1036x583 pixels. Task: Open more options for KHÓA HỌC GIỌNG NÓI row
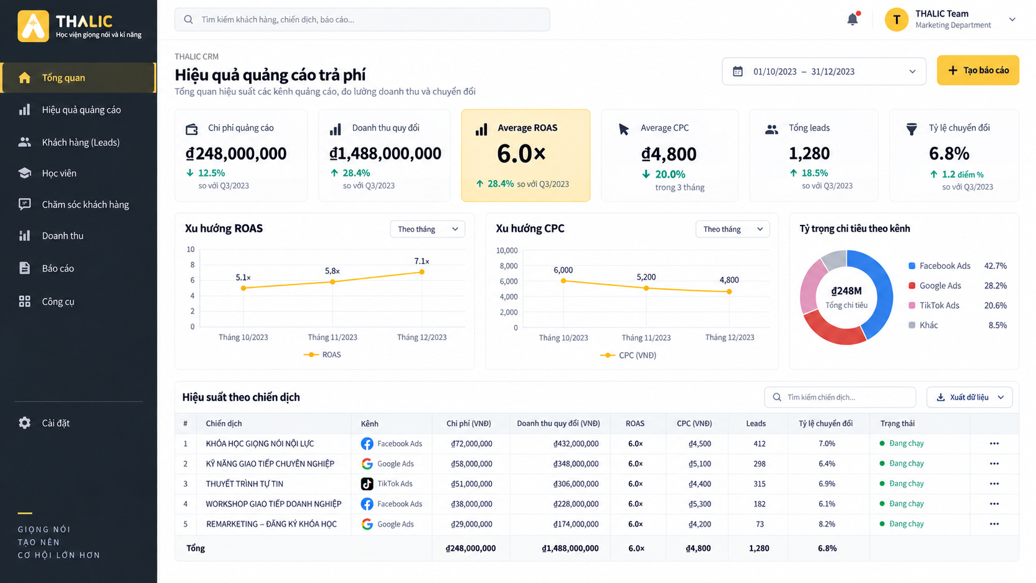coord(994,444)
